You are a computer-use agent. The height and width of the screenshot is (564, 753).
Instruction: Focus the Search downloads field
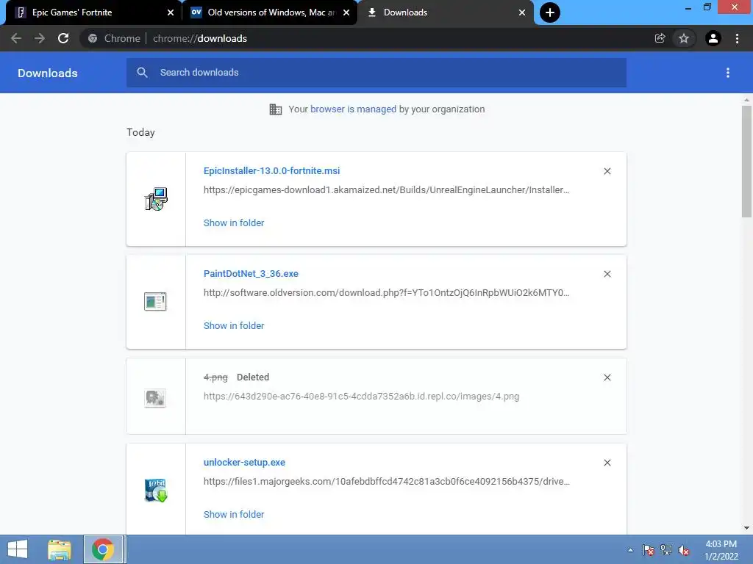[x=376, y=73]
